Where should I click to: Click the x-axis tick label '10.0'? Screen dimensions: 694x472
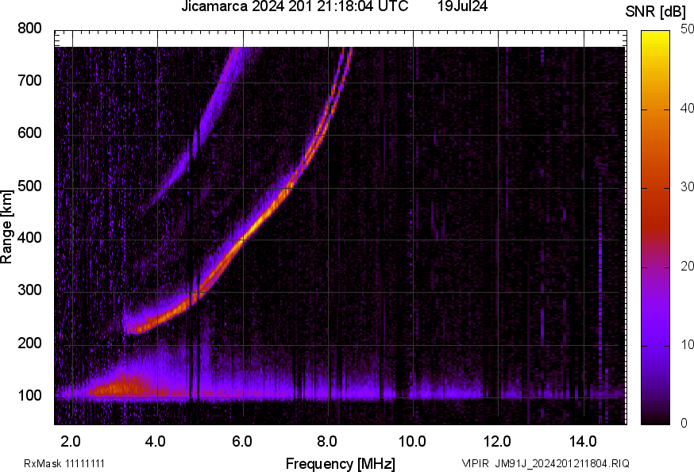tap(412, 441)
